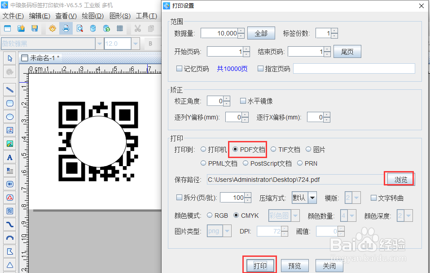Click the 预览 button
Viewport: 430px width, 273px height.
pos(295,265)
